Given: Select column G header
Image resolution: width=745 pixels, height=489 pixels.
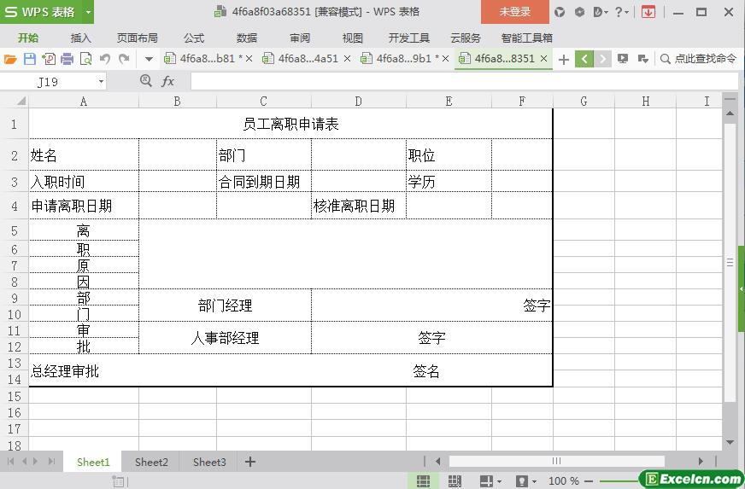Looking at the screenshot, I should (584, 101).
